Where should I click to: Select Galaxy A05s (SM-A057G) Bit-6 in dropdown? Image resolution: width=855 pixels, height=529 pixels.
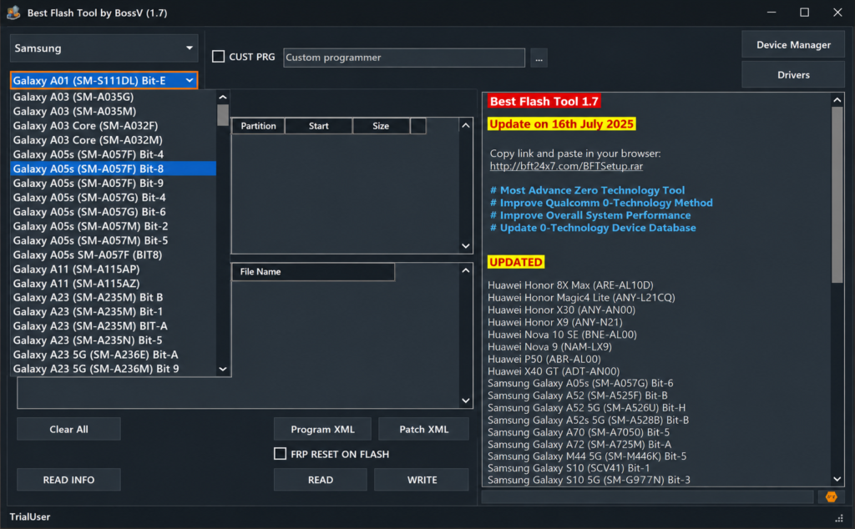coord(114,212)
